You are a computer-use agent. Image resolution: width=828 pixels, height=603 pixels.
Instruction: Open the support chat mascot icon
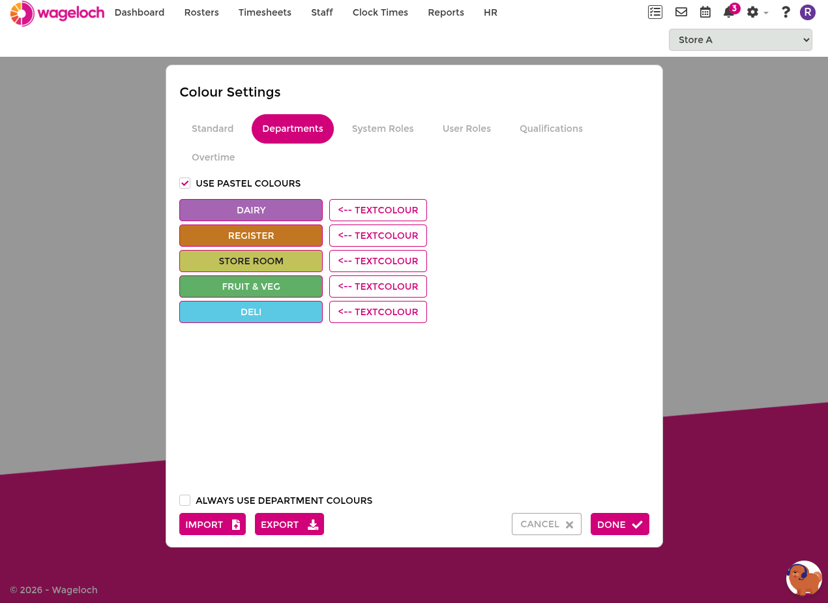pyautogui.click(x=804, y=578)
